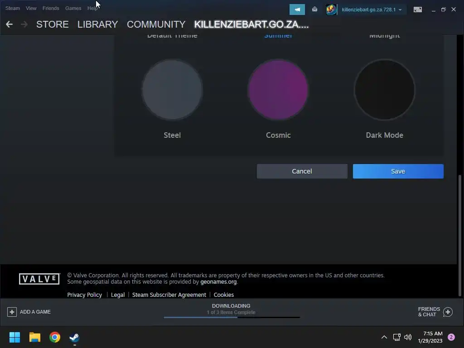Expand the killenziebart account dropdown
The height and width of the screenshot is (348, 464).
click(372, 10)
